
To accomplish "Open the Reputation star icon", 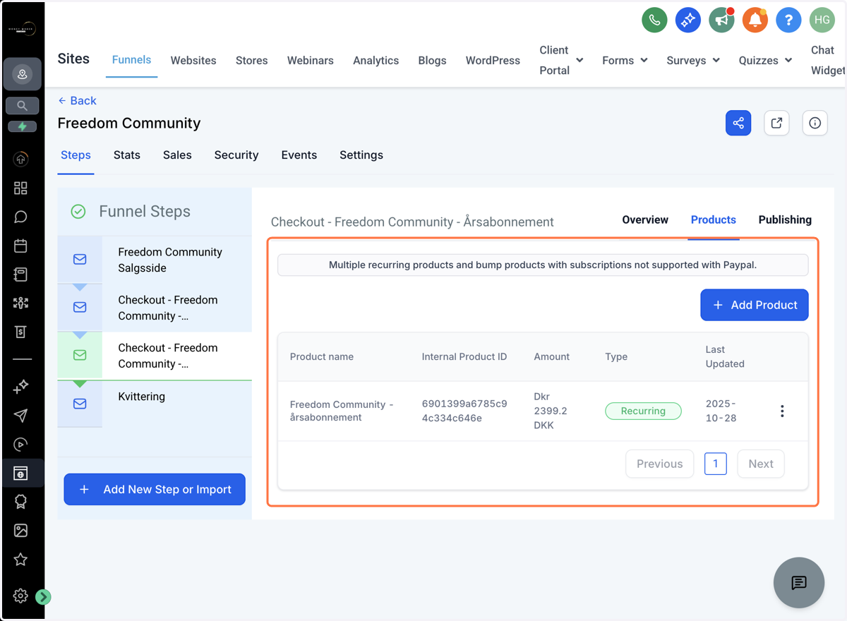I will pos(20,560).
